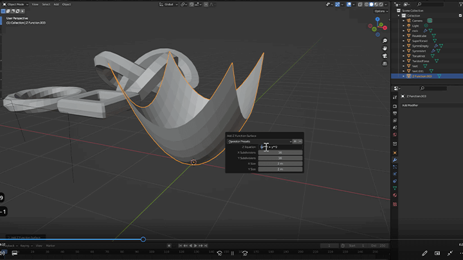This screenshot has width=463, height=260.
Task: Open the modifier wrench properties tab
Action: (395, 160)
